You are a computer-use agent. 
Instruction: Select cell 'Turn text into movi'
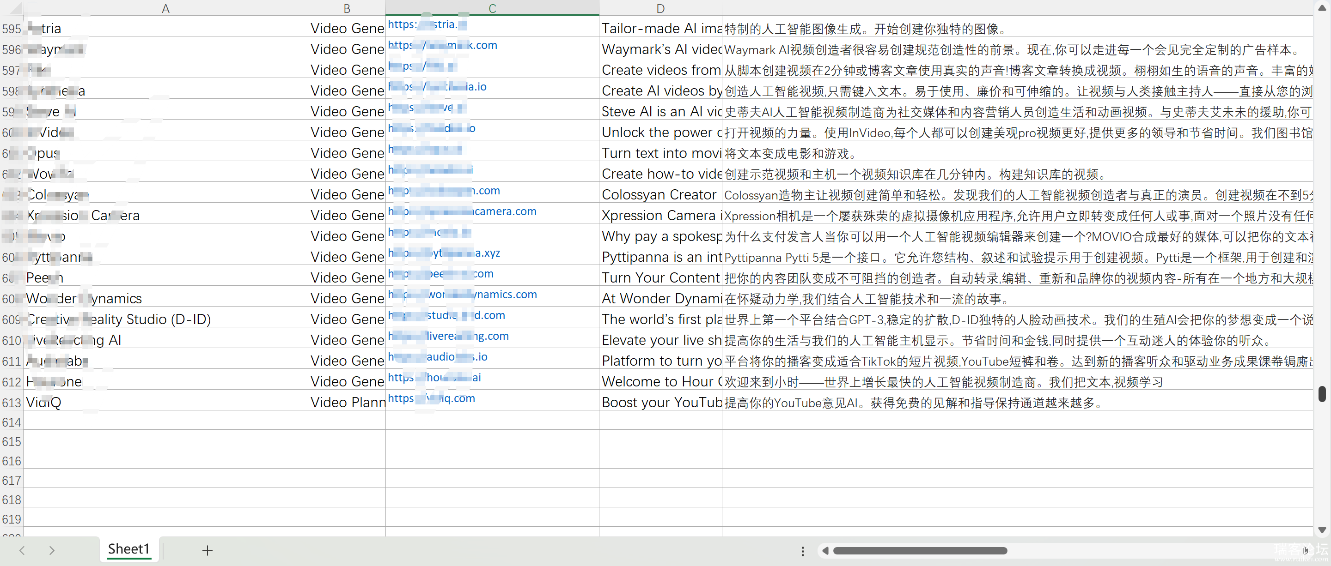pyautogui.click(x=660, y=151)
